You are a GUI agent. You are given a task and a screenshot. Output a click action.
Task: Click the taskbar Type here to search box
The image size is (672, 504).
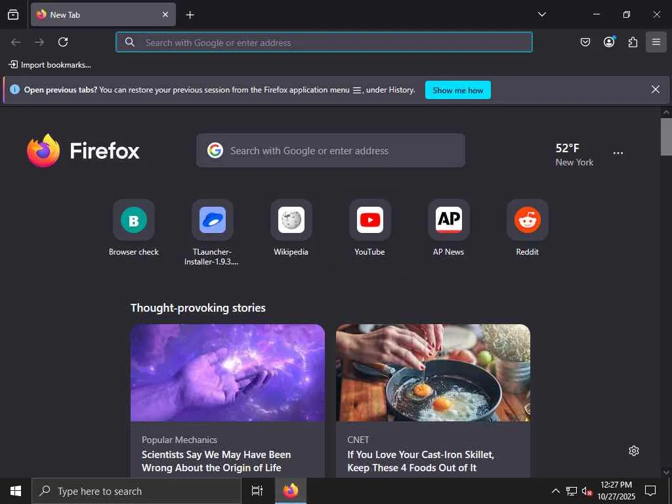coord(136,491)
